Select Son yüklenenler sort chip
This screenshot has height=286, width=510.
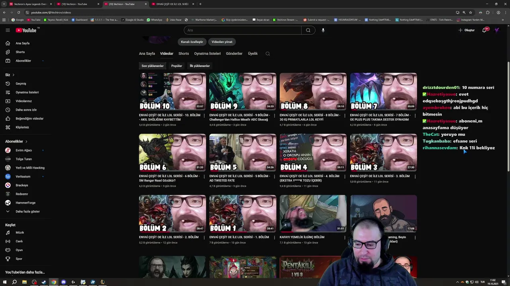pyautogui.click(x=153, y=66)
